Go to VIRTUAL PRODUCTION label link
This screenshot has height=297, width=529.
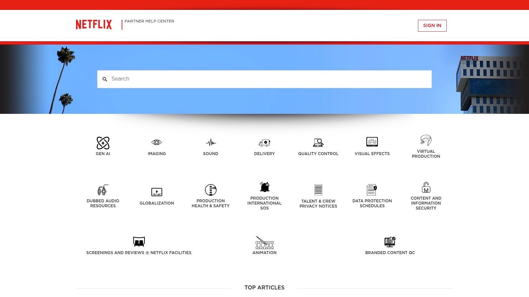point(426,154)
